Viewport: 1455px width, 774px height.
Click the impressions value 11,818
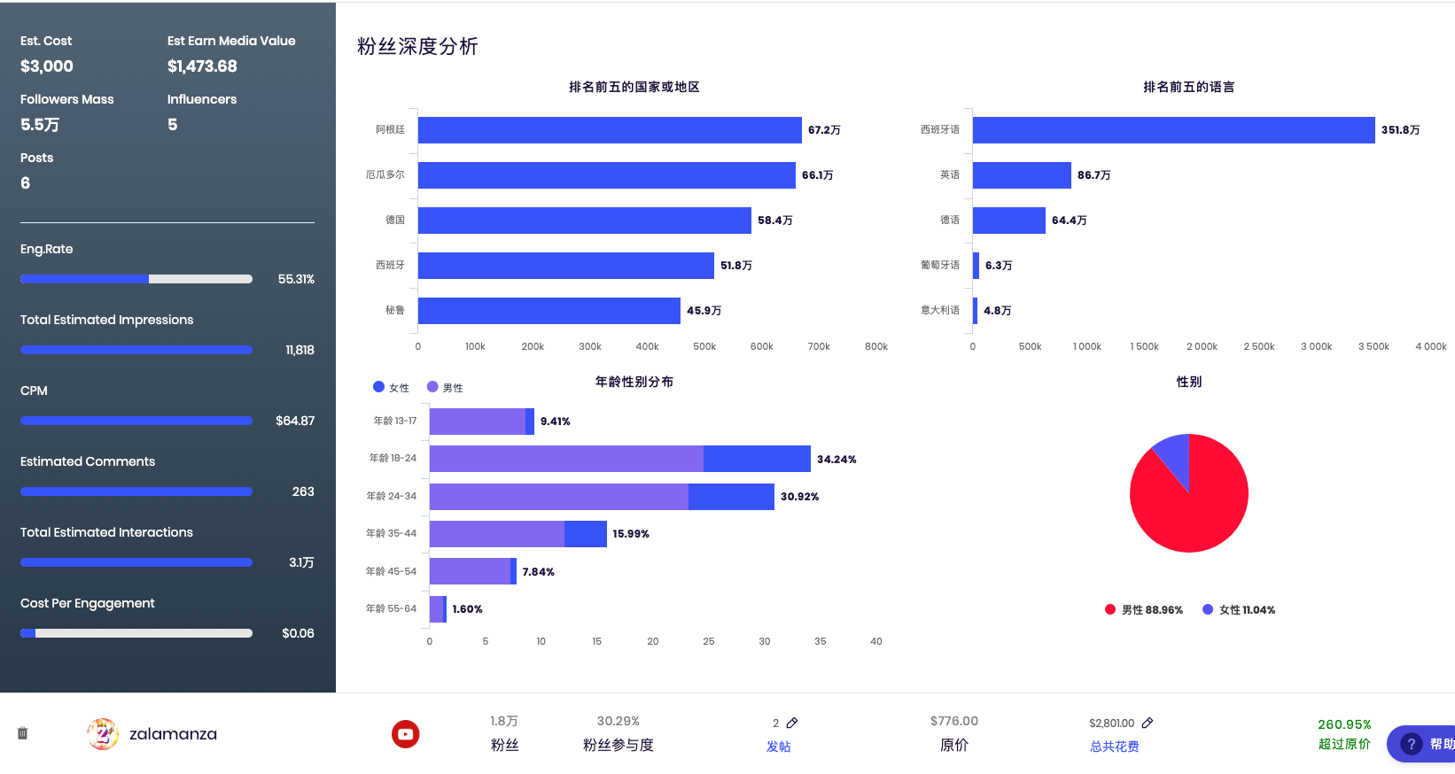tap(300, 350)
